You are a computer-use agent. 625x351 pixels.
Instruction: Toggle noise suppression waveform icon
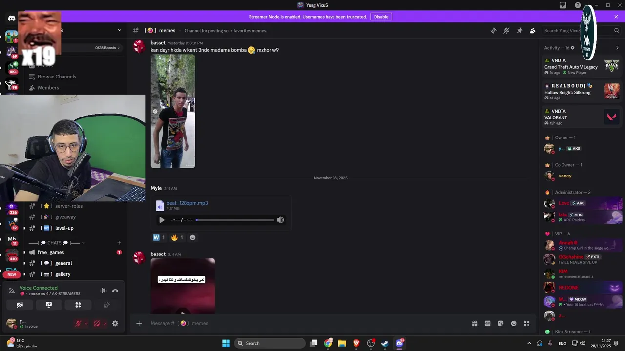pos(104,291)
